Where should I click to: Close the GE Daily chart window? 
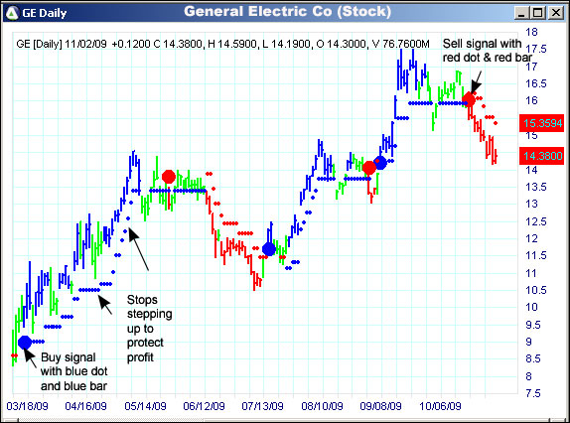pos(556,13)
